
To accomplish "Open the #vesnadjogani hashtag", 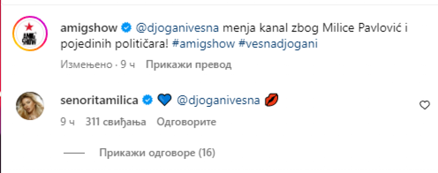I will click(278, 44).
